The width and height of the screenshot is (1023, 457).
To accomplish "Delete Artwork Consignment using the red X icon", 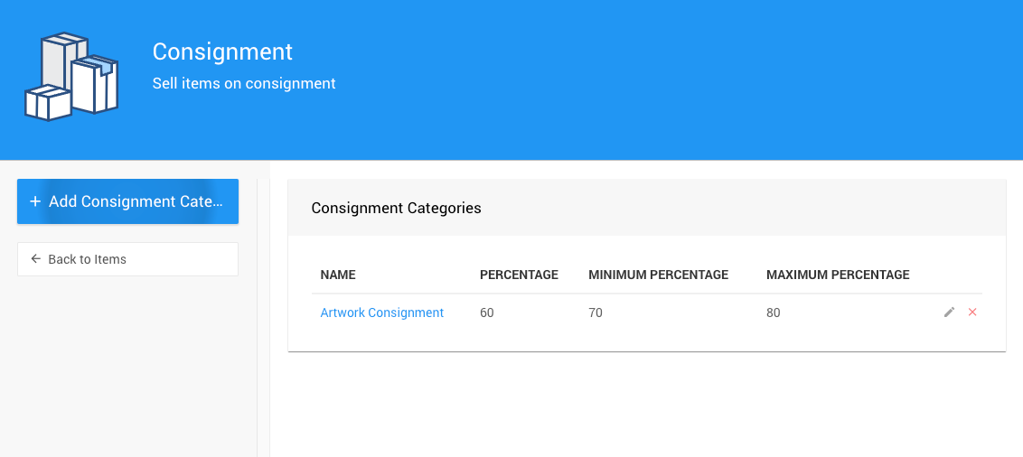I will coord(972,312).
